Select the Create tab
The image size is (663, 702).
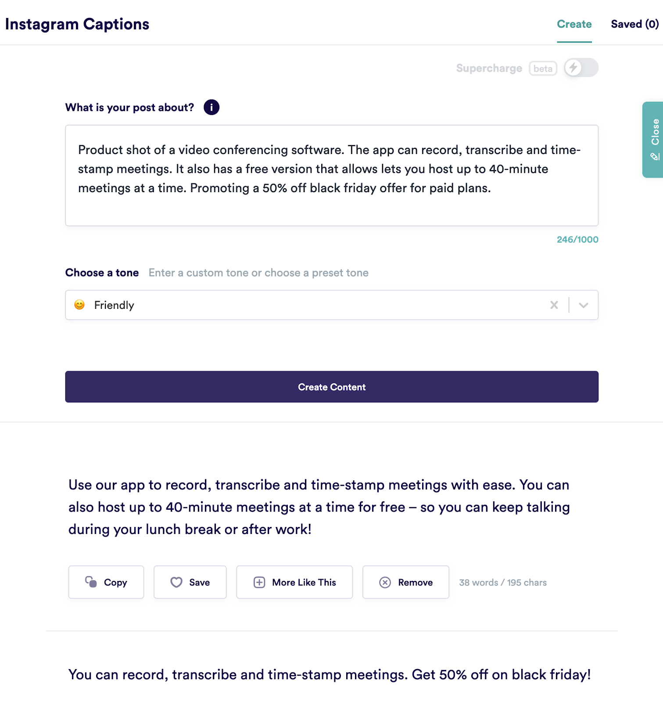pos(574,24)
